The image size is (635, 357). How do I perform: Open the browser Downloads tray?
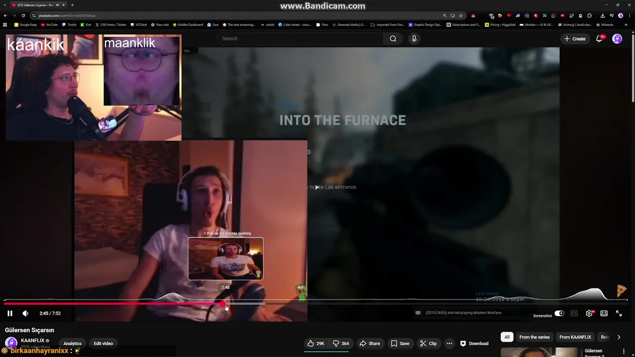(x=602, y=15)
